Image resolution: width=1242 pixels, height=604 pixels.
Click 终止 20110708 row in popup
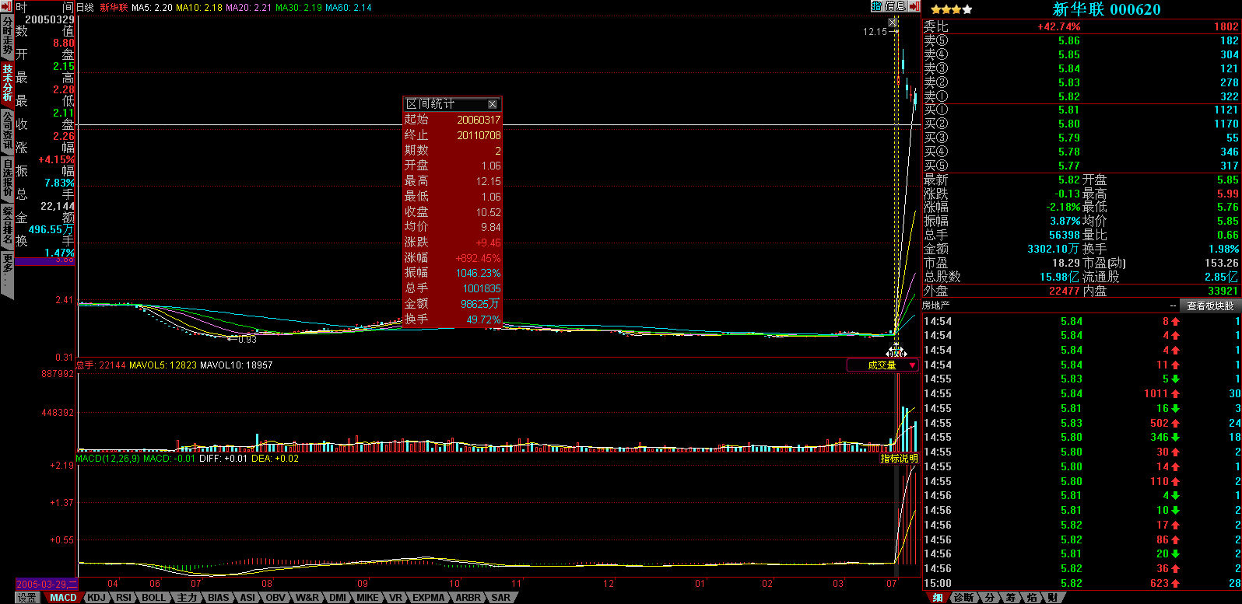(x=453, y=135)
